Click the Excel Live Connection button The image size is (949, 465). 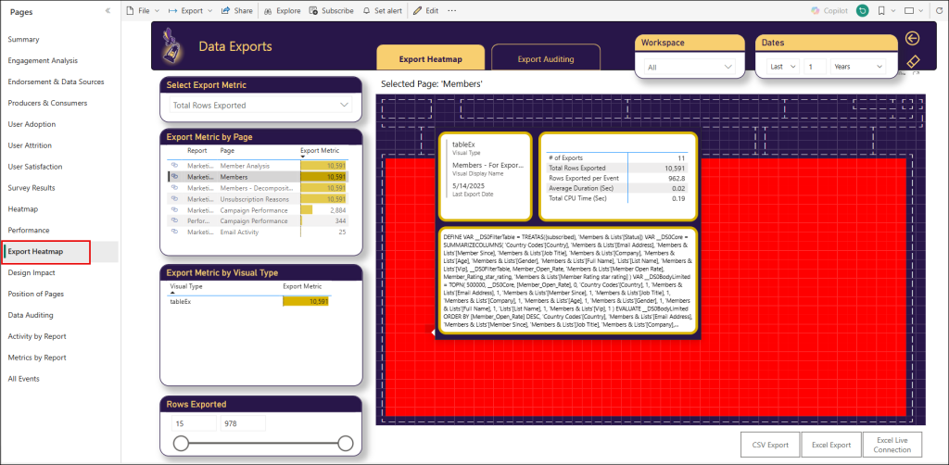[892, 445]
